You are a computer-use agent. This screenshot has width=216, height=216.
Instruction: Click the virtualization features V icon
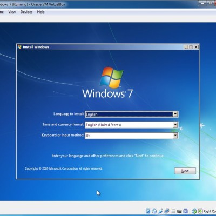click(x=185, y=211)
